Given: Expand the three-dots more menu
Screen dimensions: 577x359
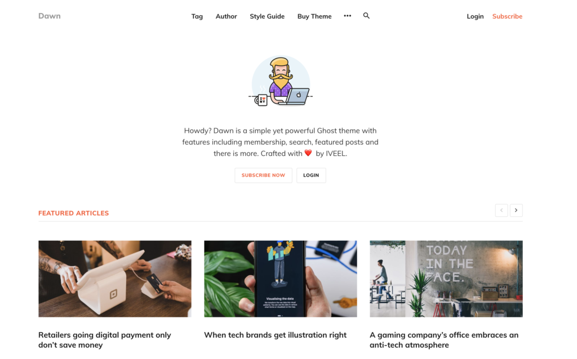Looking at the screenshot, I should coord(347,16).
